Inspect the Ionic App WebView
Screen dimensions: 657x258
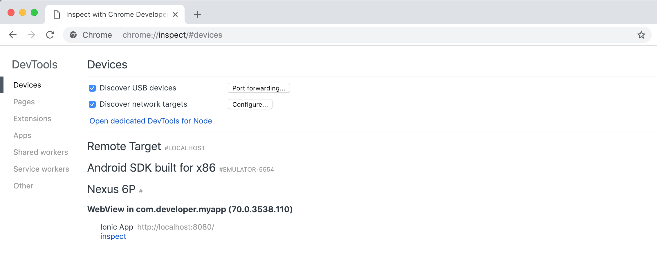pos(113,236)
